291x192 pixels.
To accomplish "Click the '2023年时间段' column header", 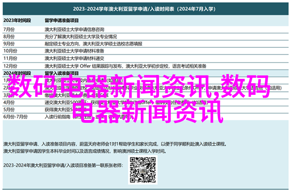I will [x=17, y=20].
